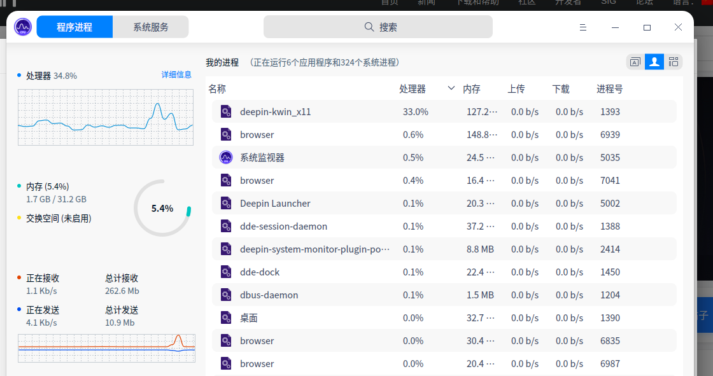Click the 8.8 MB memory value

pos(480,249)
